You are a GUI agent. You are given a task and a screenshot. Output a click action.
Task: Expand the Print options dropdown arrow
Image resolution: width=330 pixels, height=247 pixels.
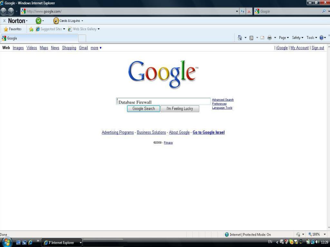pyautogui.click(x=275, y=38)
